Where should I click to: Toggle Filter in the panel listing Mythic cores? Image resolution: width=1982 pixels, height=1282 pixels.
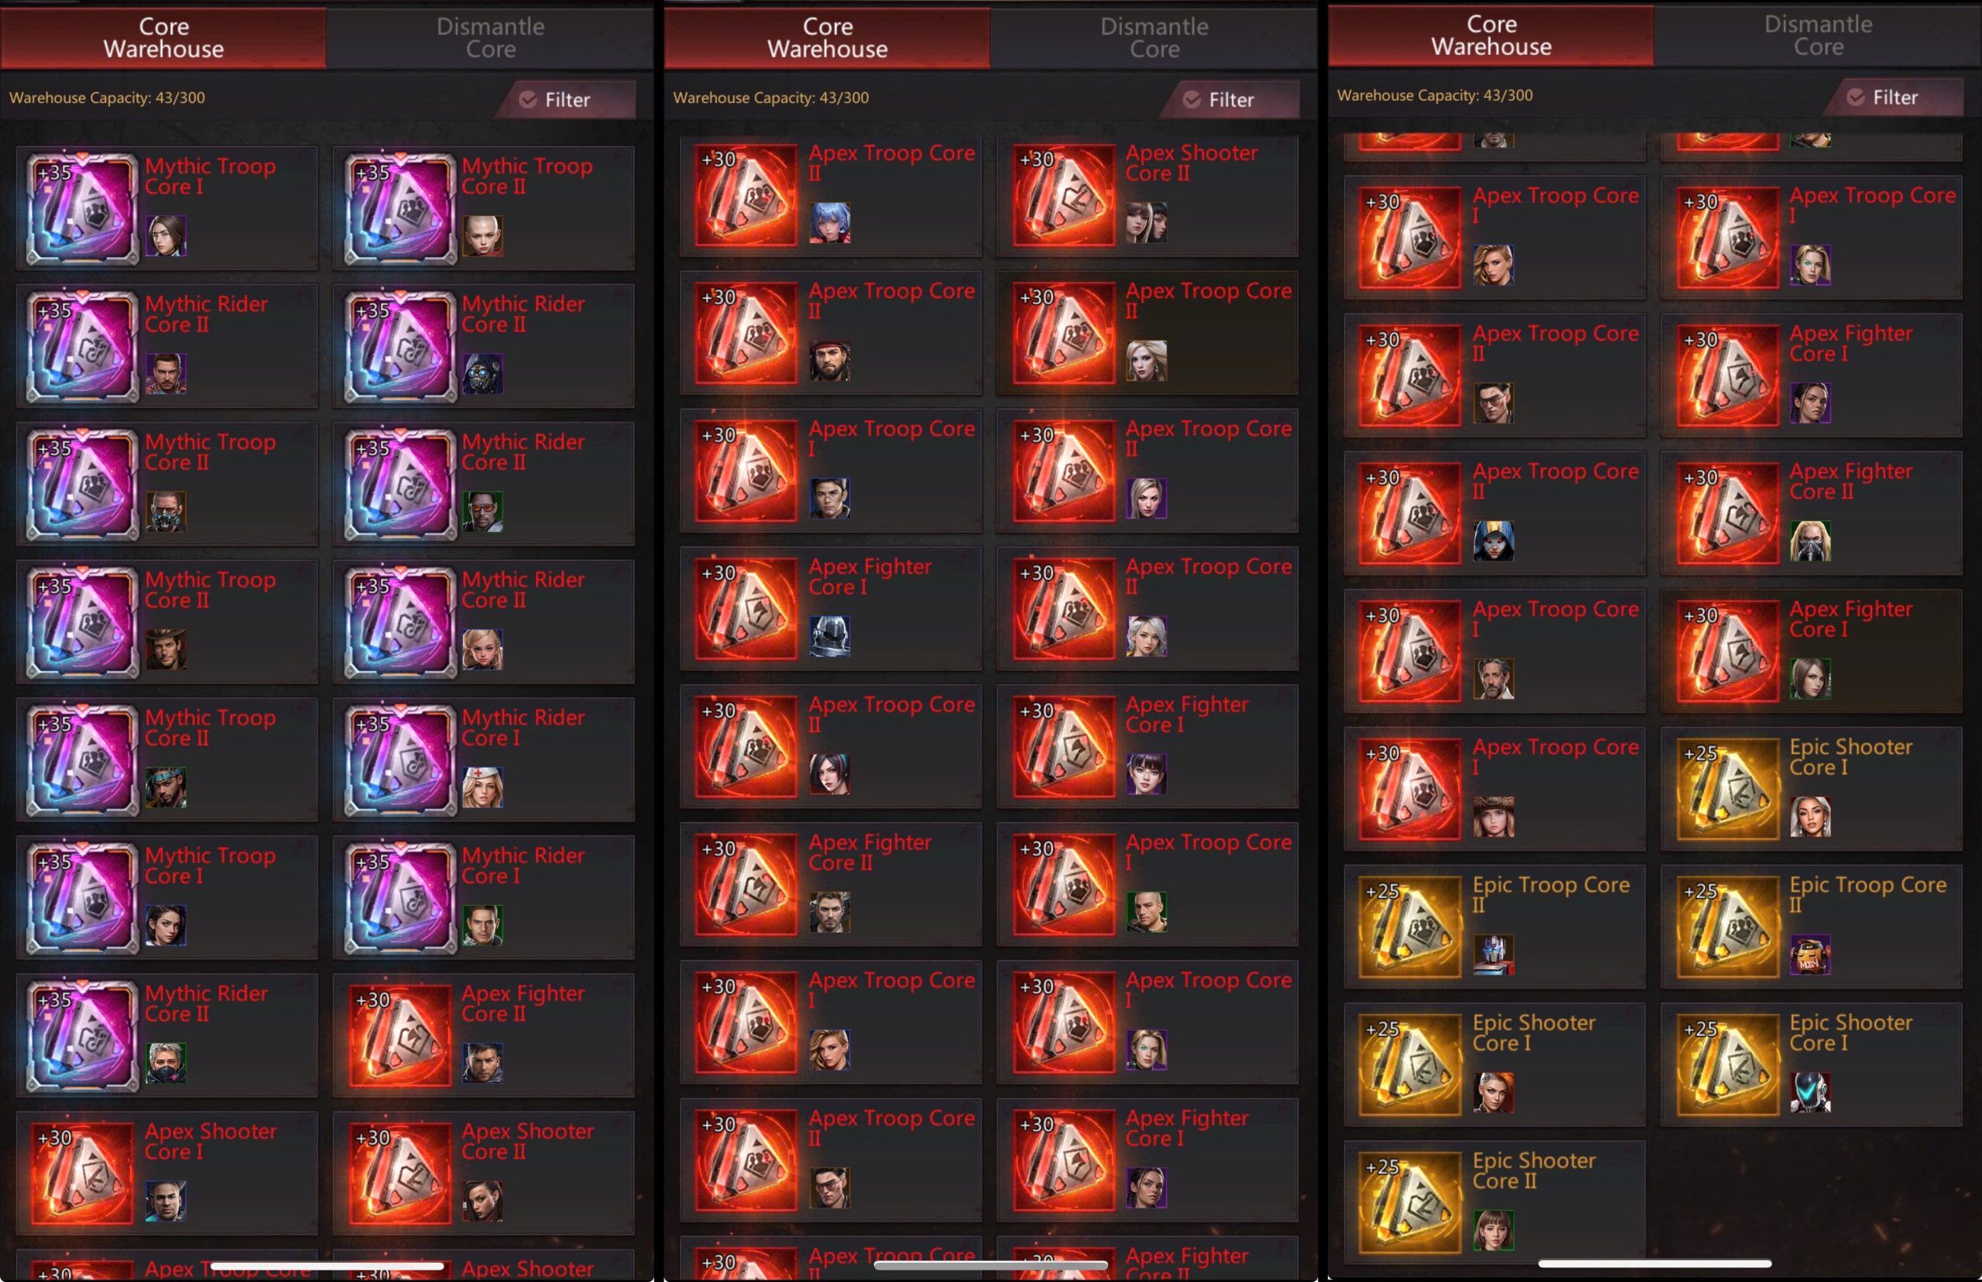566,99
